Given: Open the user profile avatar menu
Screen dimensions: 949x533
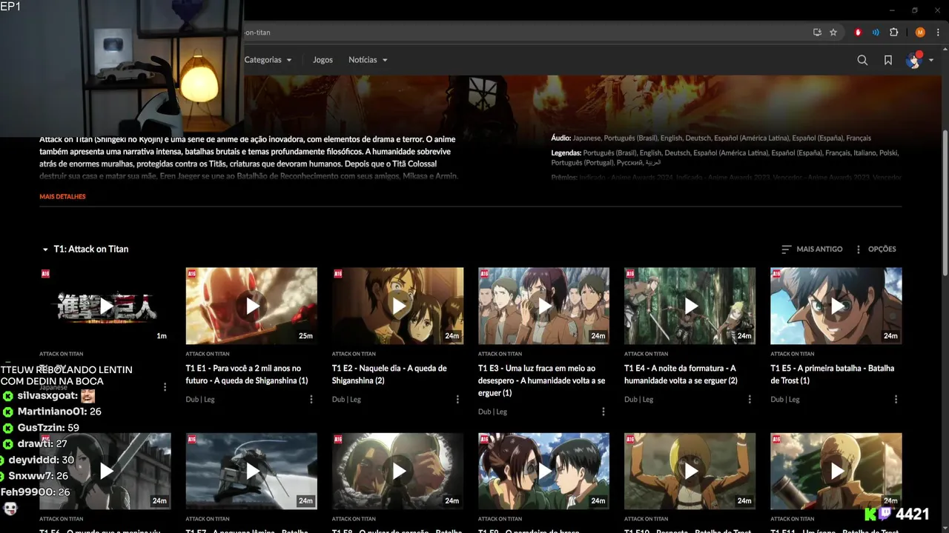Looking at the screenshot, I should tap(913, 60).
